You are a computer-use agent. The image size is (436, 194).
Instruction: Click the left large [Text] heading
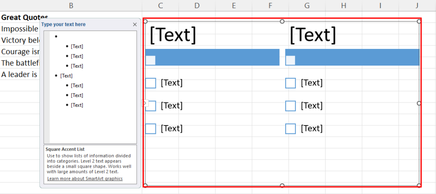pos(173,35)
